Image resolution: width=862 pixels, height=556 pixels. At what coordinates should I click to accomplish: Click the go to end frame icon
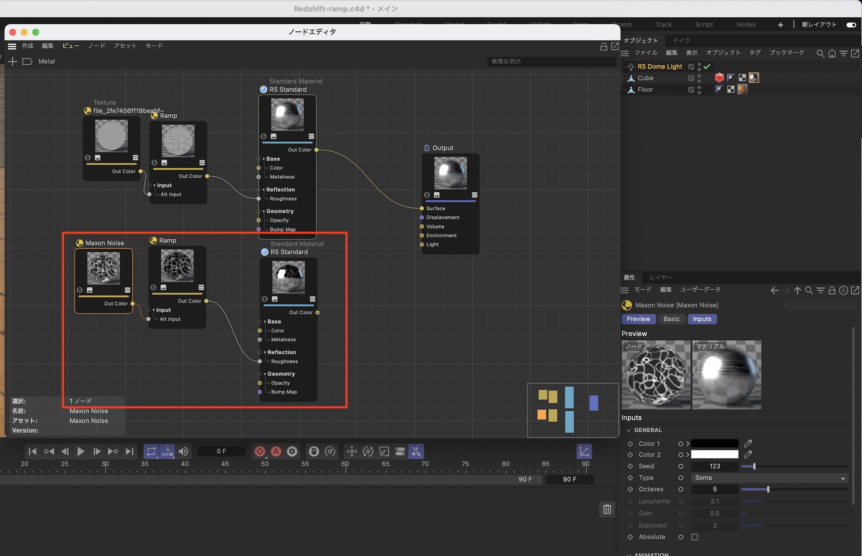(x=129, y=451)
